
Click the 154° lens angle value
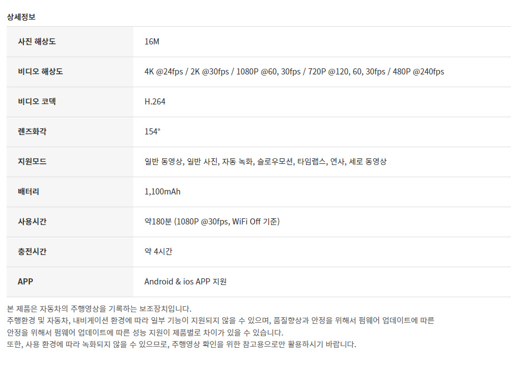[x=153, y=131]
